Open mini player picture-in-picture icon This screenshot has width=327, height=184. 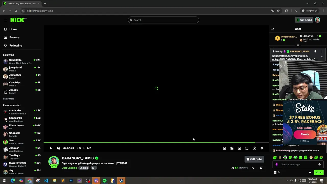224,148
